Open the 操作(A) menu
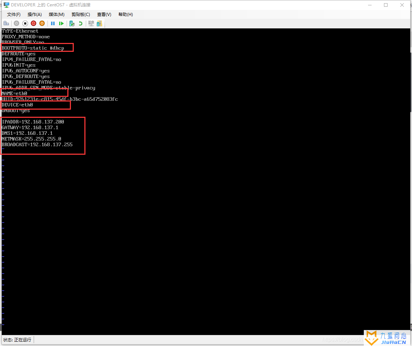Image resolution: width=412 pixels, height=346 pixels. [35, 15]
